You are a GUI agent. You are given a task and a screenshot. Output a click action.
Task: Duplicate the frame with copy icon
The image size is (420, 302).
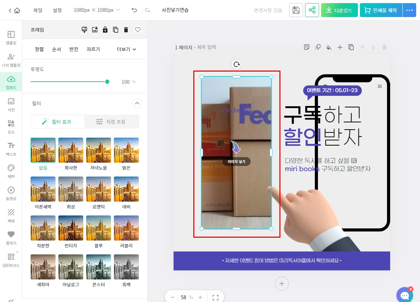(x=116, y=30)
